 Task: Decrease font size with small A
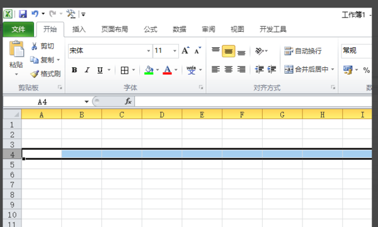[198, 51]
